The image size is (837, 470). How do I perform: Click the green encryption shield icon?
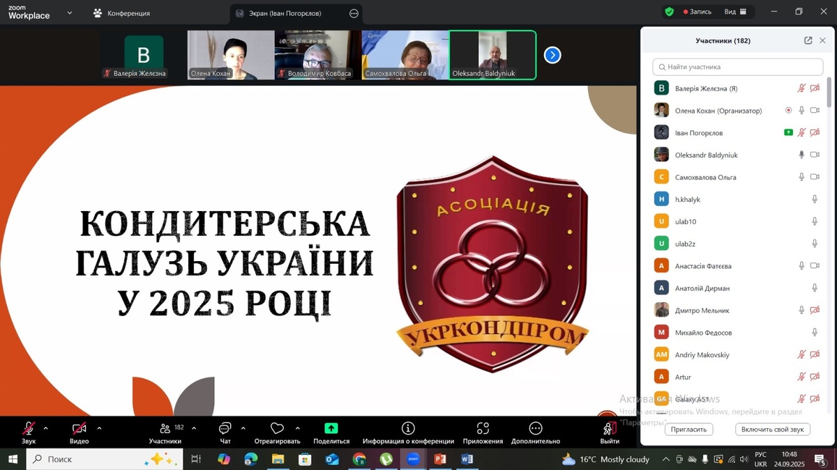click(x=670, y=12)
